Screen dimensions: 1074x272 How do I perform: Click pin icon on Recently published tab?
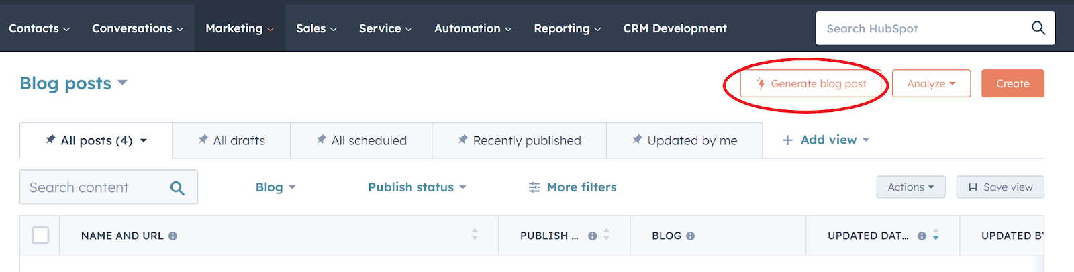point(462,140)
